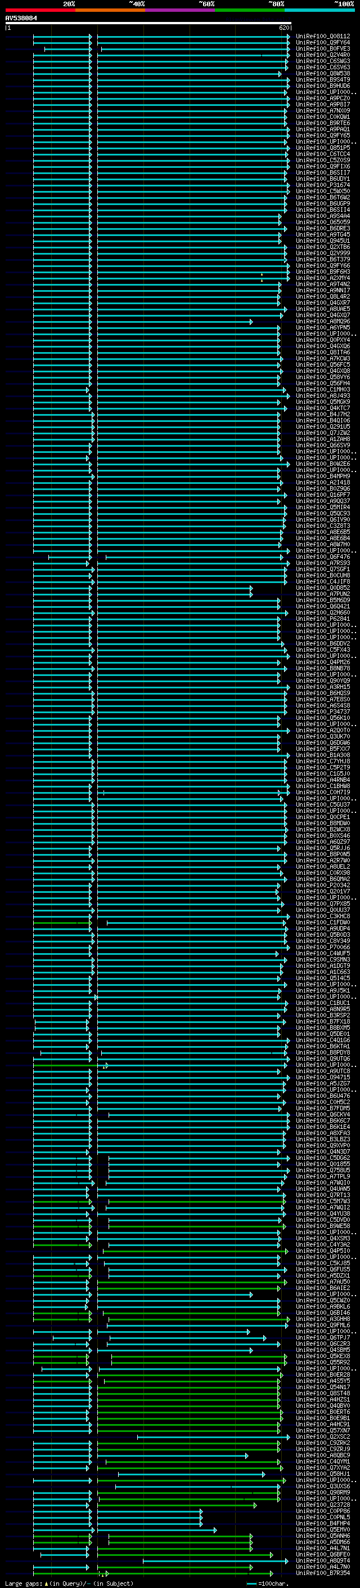Click the white query sequence bar
The width and height of the screenshot is (360, 1588).
(148, 23)
